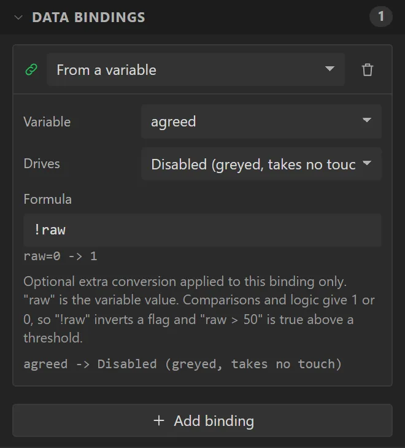
Task: Collapse the Data Bindings section chevron
Action: pyautogui.click(x=18, y=17)
